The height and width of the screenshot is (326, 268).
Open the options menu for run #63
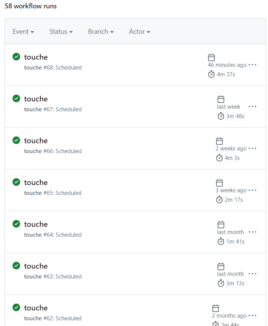coord(252,274)
